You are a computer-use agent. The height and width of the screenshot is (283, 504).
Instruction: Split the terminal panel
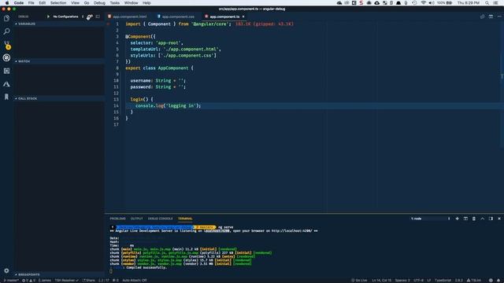click(465, 219)
